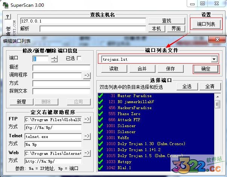Screen dimensions: 227x177
Task: Browse for the Telnet helper program
Action: [87, 136]
